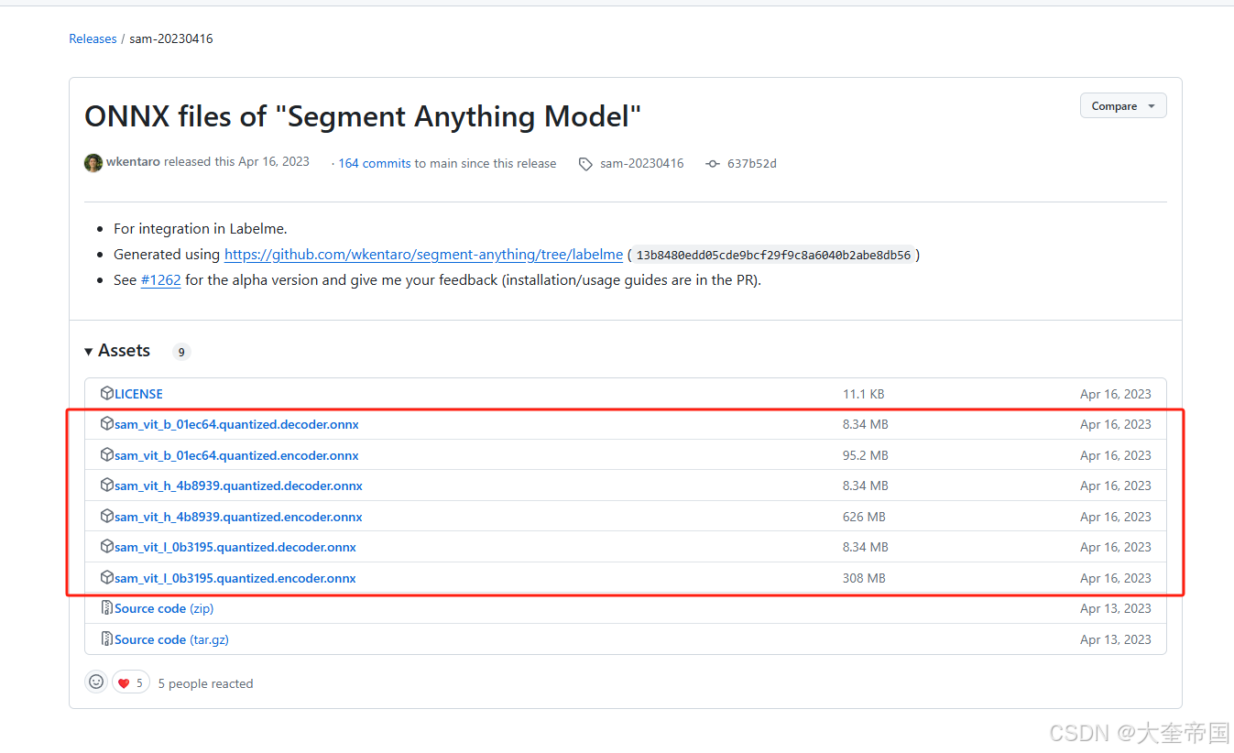Click the 'For integration in Labelme.' bullet text
This screenshot has width=1234, height=753.
201,229
